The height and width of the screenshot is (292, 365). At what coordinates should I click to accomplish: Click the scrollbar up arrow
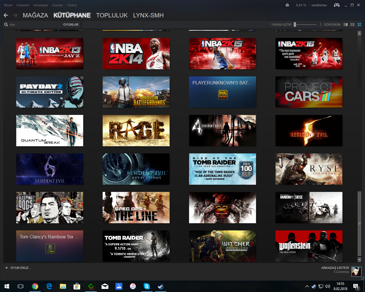click(x=359, y=33)
